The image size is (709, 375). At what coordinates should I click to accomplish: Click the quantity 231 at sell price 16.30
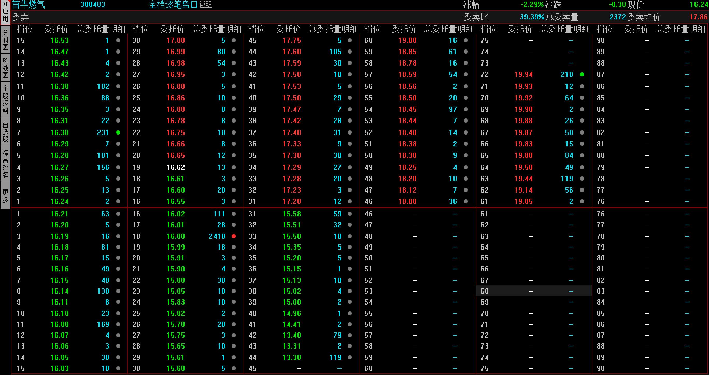coord(103,132)
